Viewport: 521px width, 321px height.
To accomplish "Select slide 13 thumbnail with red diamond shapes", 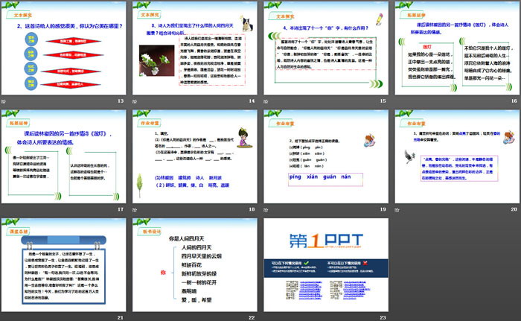I will (63, 48).
